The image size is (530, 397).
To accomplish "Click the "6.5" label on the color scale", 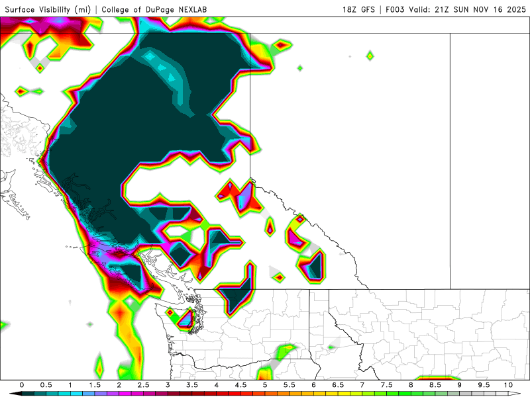I will 338,385.
